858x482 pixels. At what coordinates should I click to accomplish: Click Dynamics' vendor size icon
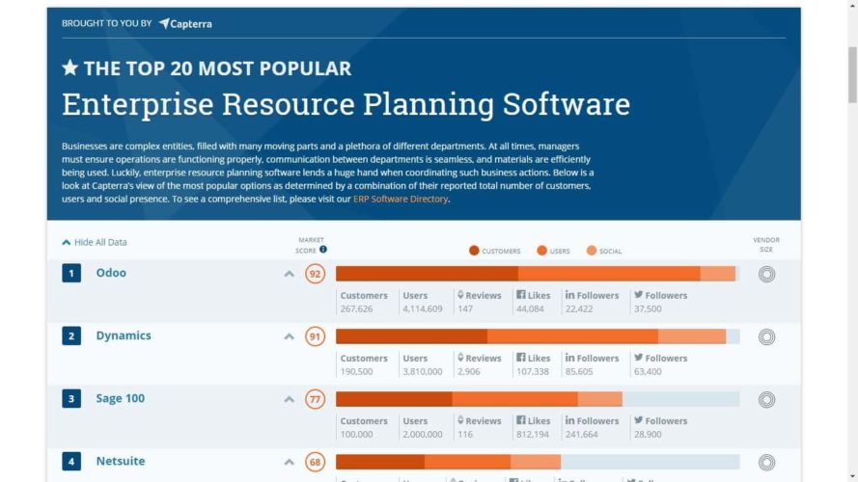(766, 336)
